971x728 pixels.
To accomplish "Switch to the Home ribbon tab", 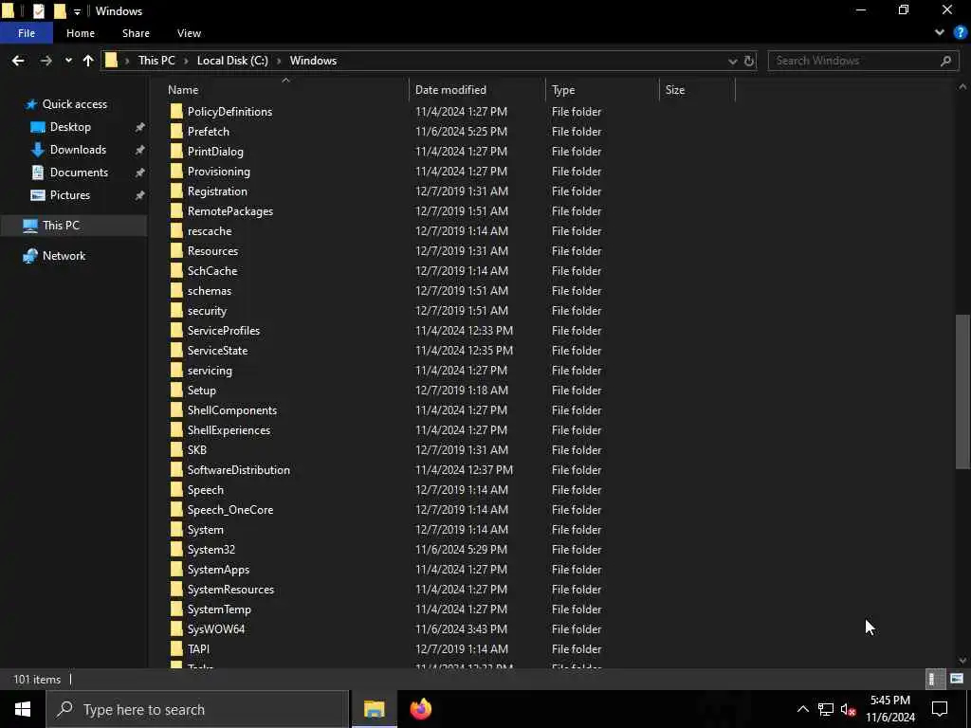I will point(81,33).
